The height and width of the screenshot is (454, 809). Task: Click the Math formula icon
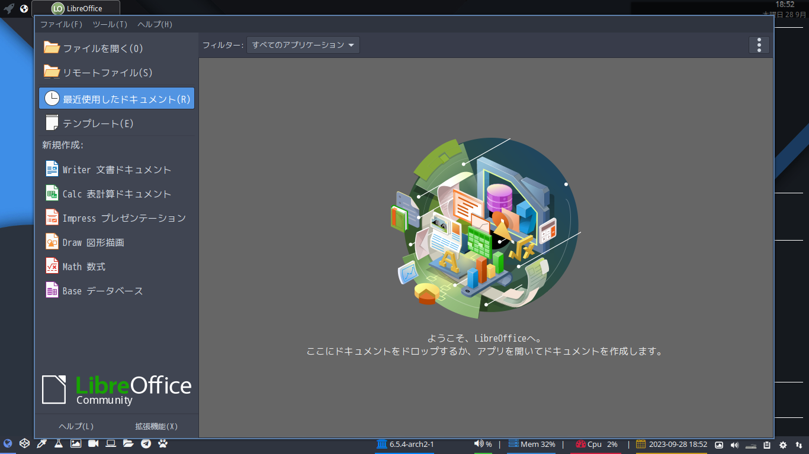pyautogui.click(x=52, y=266)
